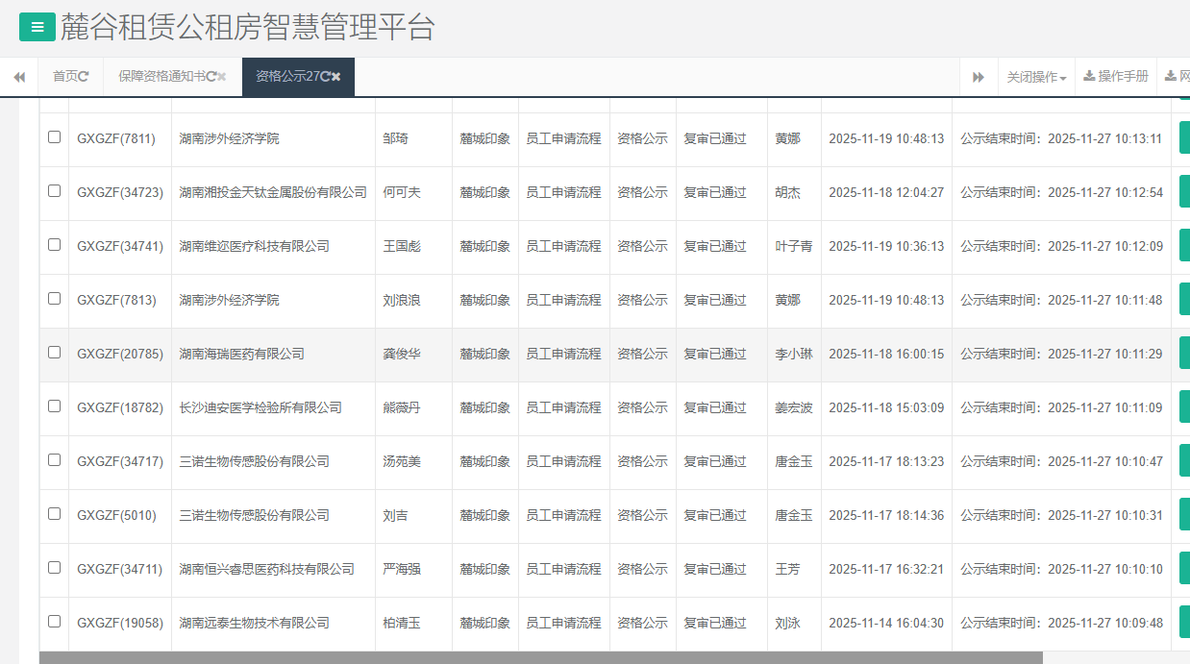Viewport: 1190px width, 664px height.
Task: Click the green action button on the 三诺生物 row
Action: [x=1183, y=461]
